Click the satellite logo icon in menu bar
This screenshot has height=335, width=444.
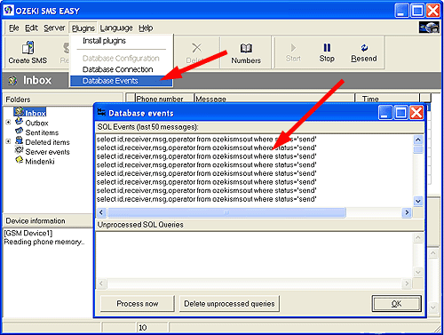click(x=429, y=28)
